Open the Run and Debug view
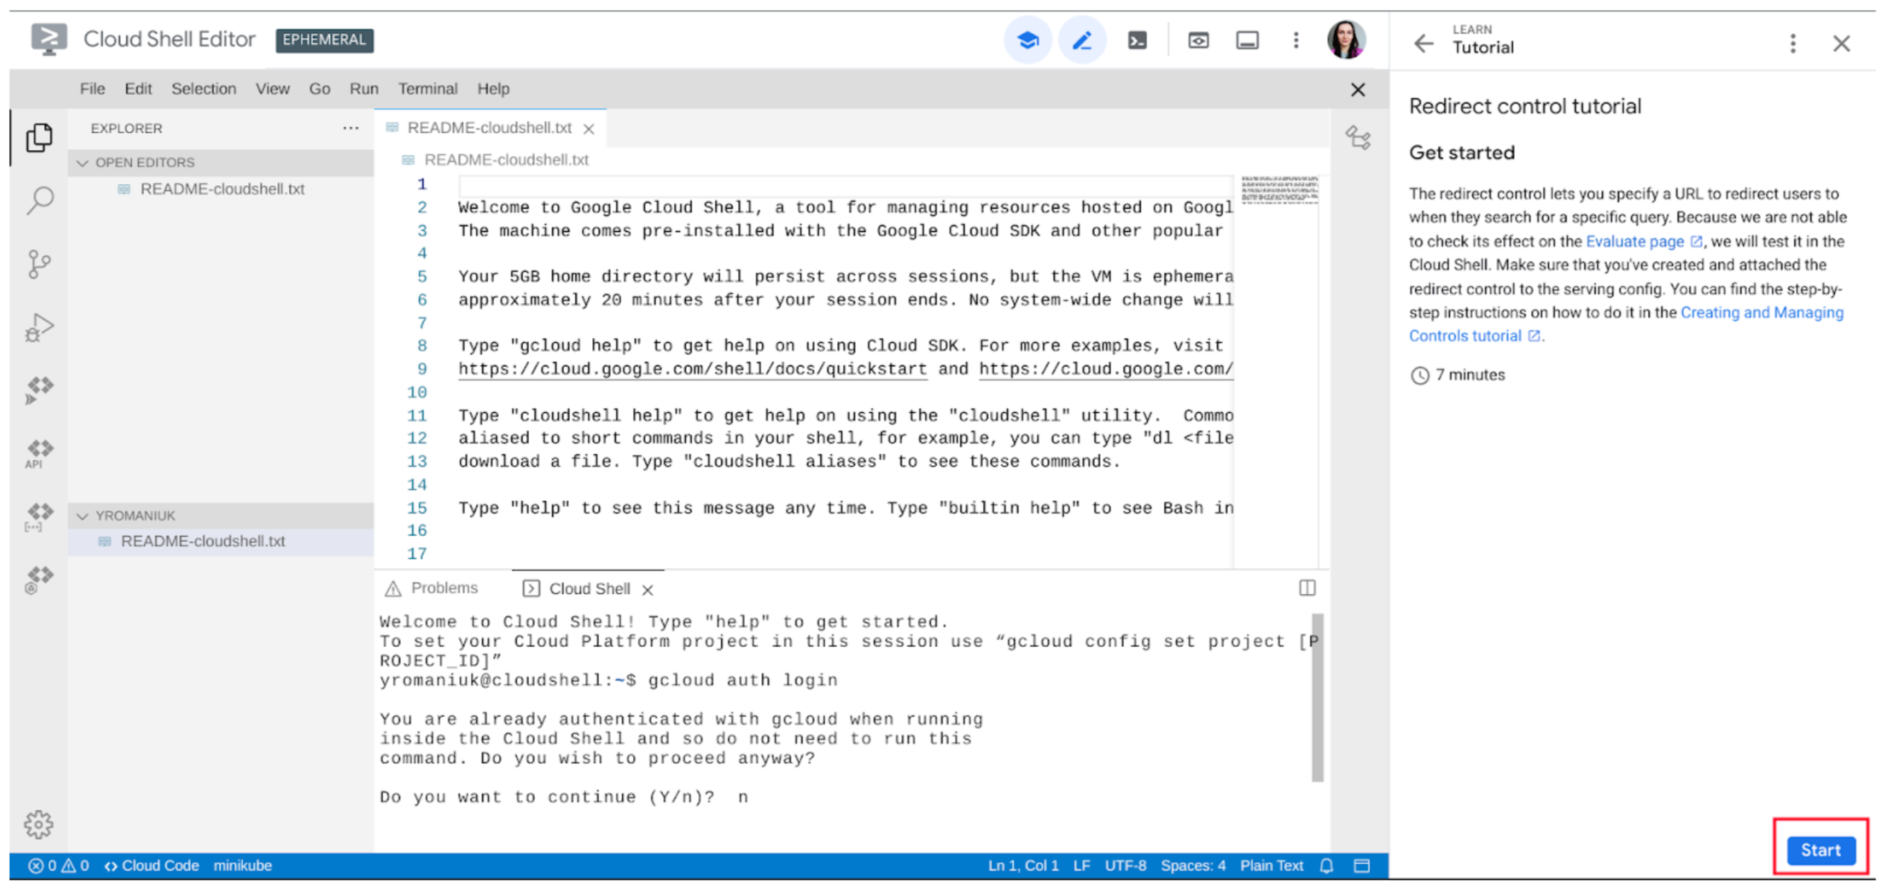 pyautogui.click(x=40, y=327)
